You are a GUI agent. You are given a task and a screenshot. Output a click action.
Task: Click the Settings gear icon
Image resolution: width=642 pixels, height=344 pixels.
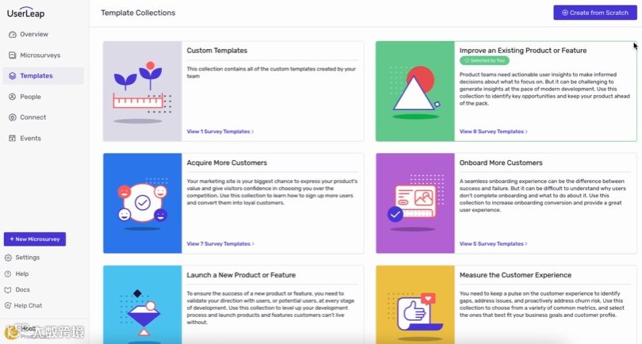8,258
